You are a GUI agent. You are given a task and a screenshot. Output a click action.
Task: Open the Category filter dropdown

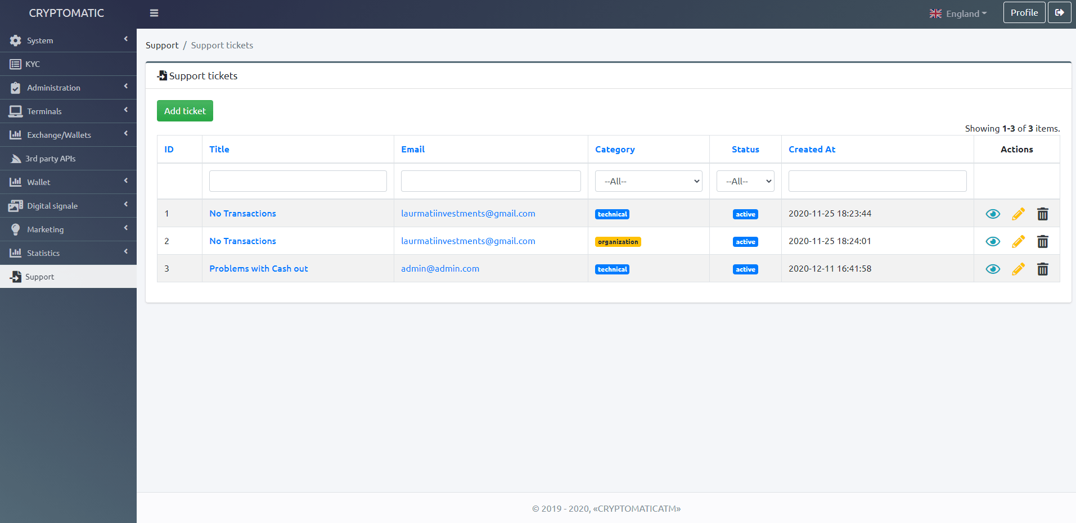[x=649, y=181]
